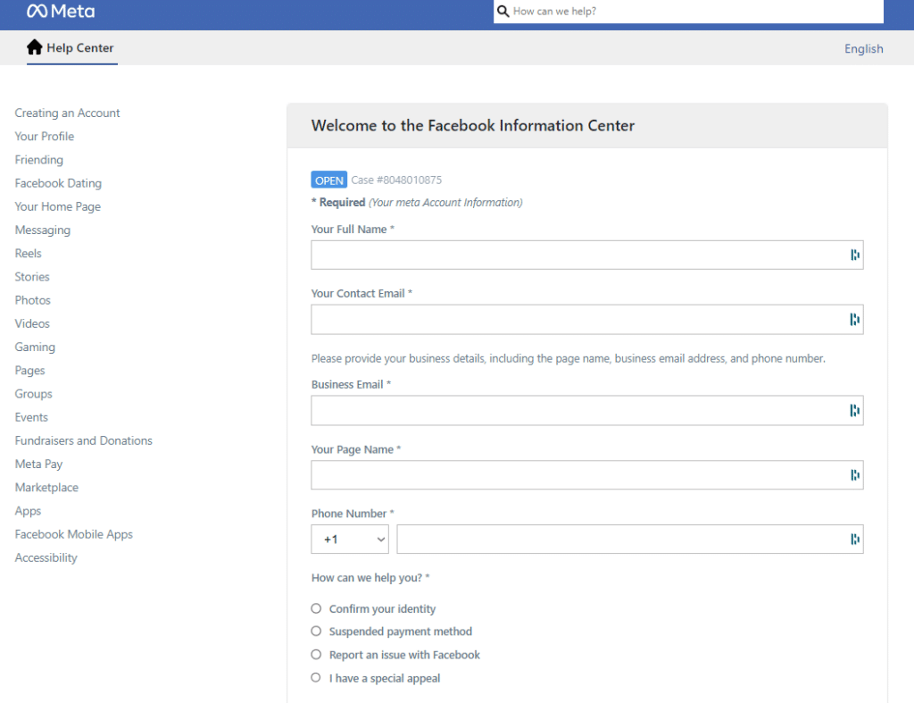914x703 pixels.
Task: Click password manager icon in Business Email field
Action: [x=854, y=411]
